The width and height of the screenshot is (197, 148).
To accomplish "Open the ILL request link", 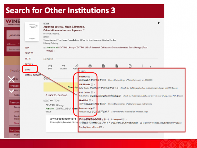I will coord(116,119).
